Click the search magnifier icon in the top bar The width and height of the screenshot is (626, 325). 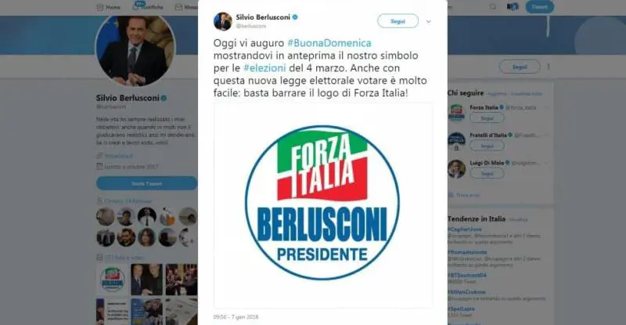pos(493,7)
